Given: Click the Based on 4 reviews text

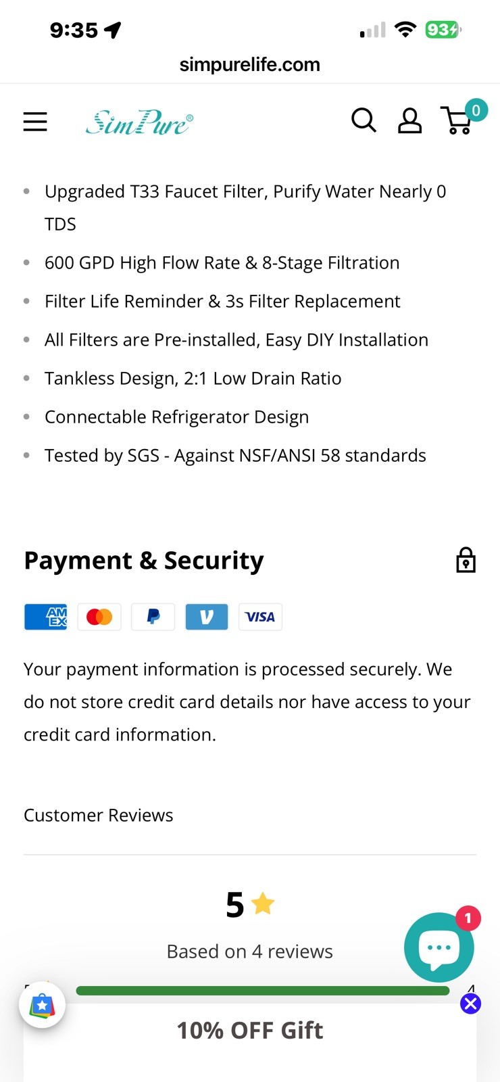Looking at the screenshot, I should point(250,951).
